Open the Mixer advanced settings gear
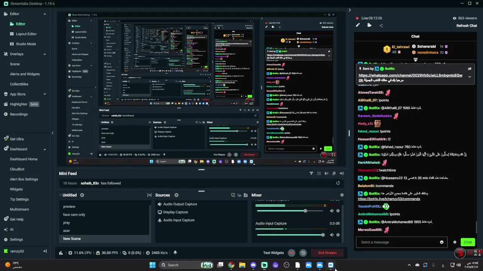The width and height of the screenshot is (483, 271). [x=342, y=195]
